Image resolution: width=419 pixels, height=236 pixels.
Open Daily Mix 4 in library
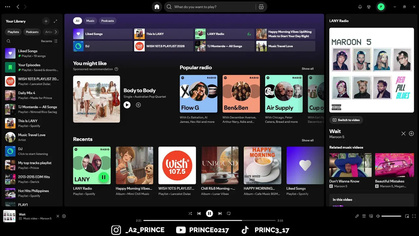[32, 95]
